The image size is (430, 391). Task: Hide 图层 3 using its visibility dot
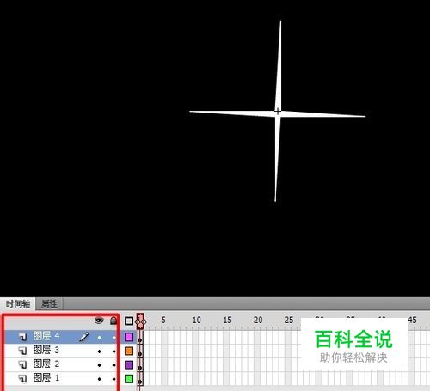(x=99, y=351)
